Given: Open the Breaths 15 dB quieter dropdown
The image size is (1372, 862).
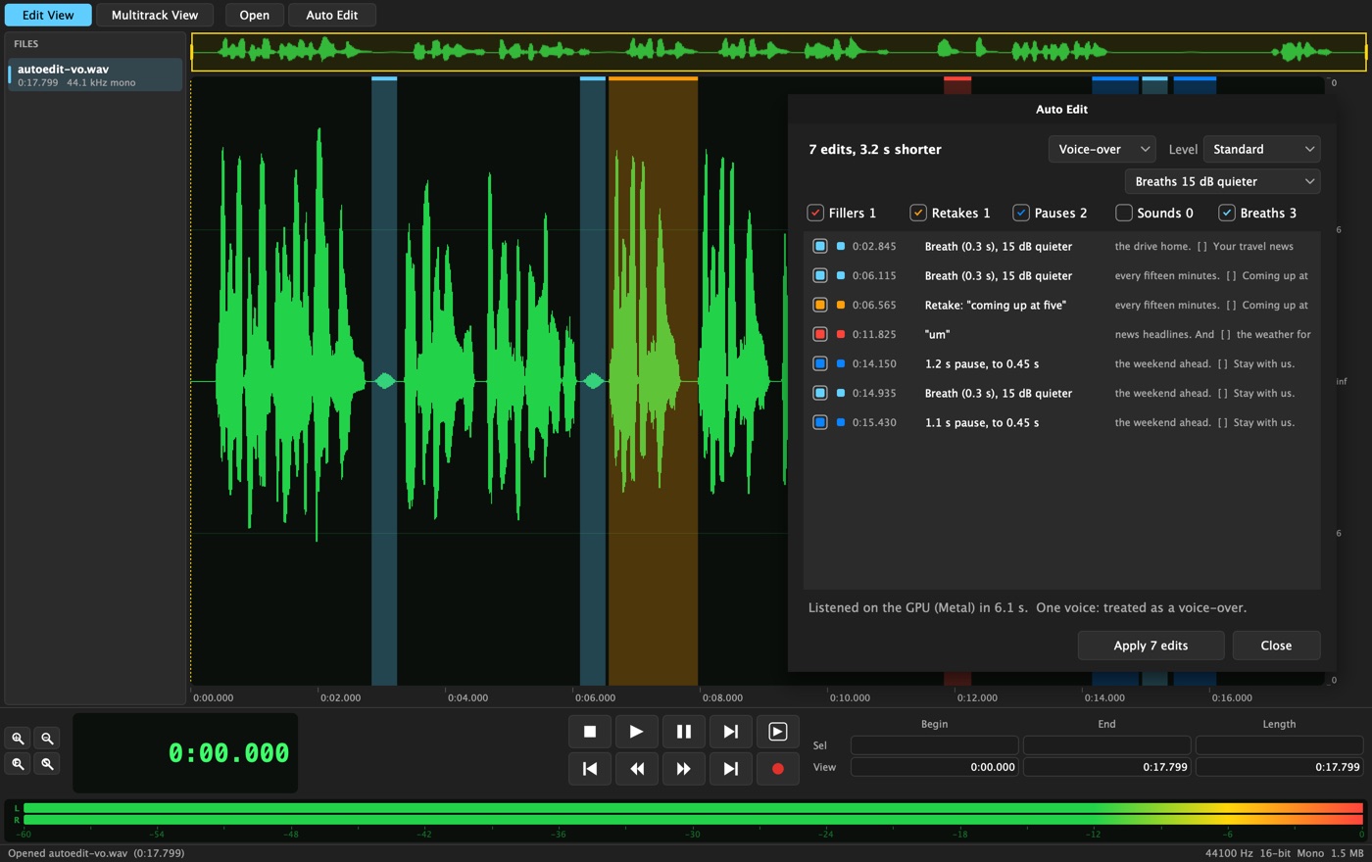Looking at the screenshot, I should tap(1223, 181).
